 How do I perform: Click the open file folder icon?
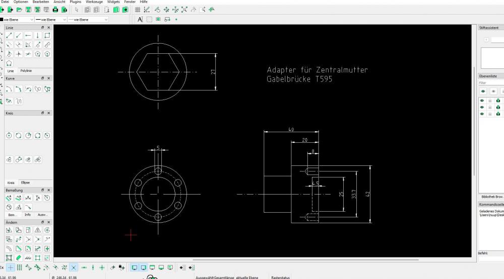point(19,10)
